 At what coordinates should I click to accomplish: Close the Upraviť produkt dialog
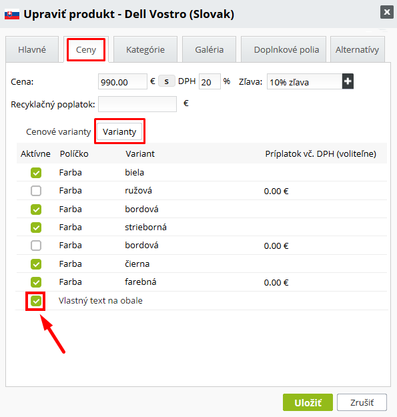(x=386, y=12)
